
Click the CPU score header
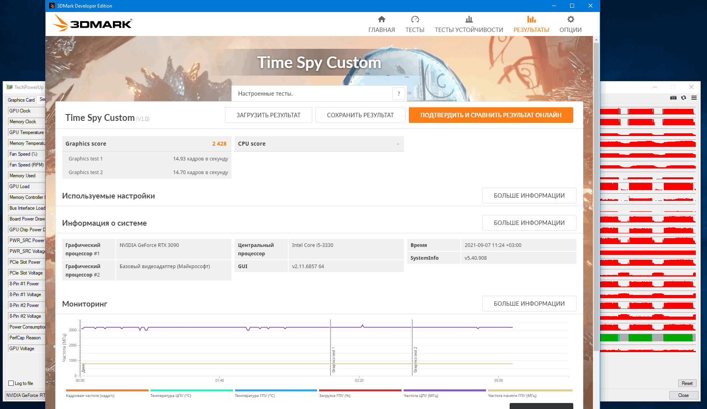319,144
